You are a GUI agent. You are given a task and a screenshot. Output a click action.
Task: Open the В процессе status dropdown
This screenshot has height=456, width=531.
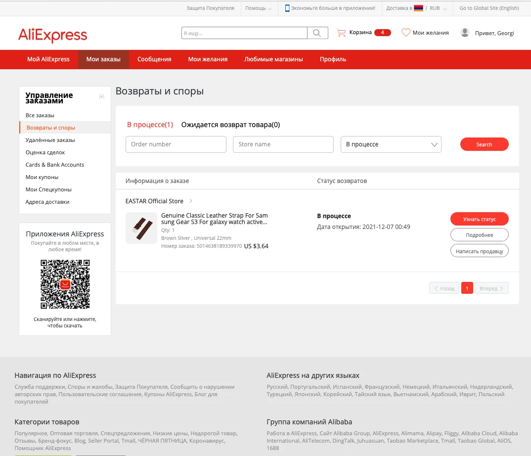click(x=391, y=144)
